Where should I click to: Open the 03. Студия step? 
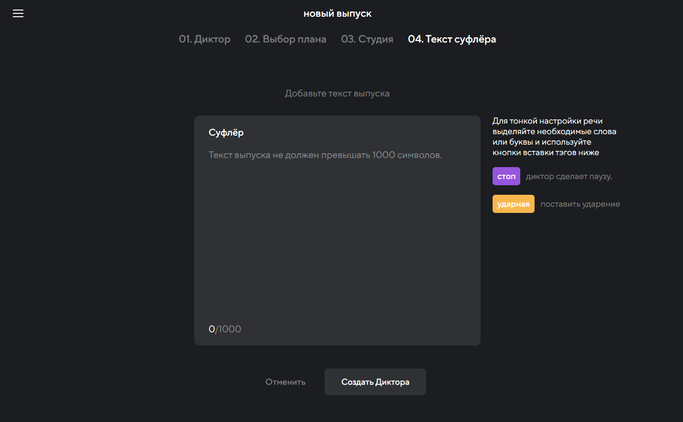(367, 39)
